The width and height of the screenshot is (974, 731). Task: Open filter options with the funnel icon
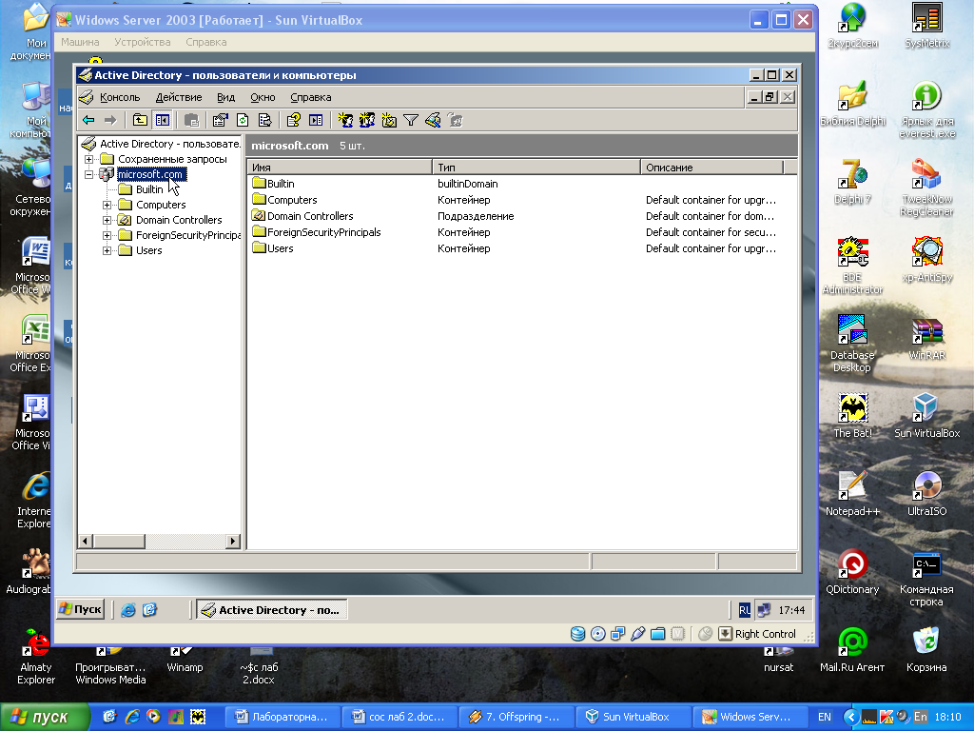411,121
